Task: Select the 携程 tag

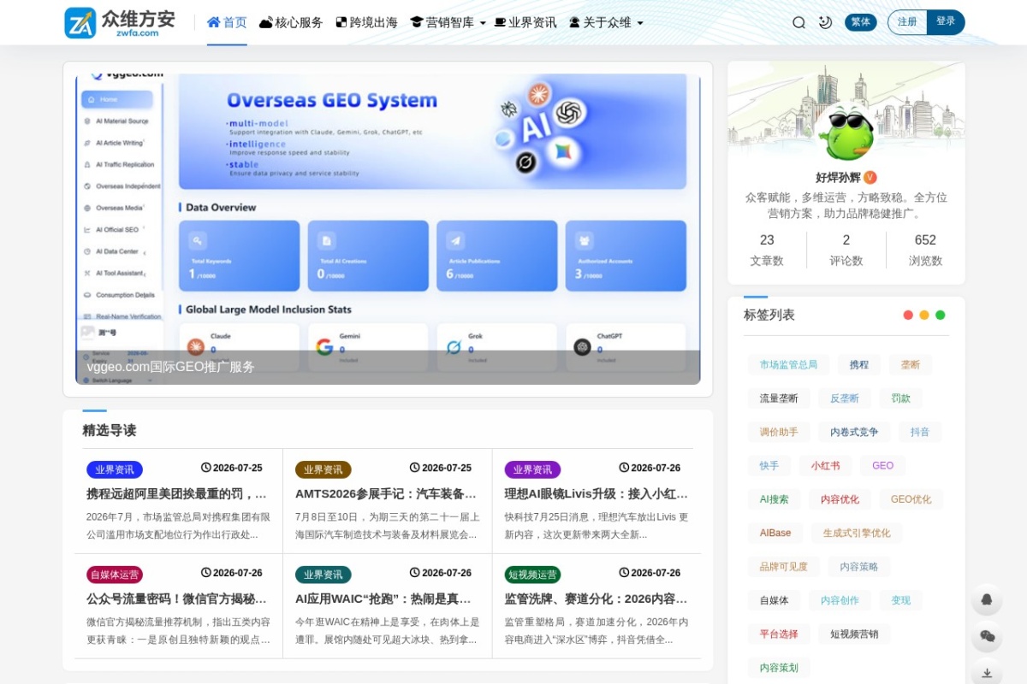Action: [859, 365]
